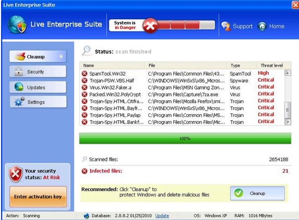Go Home using the house icon
Viewport: 299px width, 220px height.
pyautogui.click(x=262, y=26)
